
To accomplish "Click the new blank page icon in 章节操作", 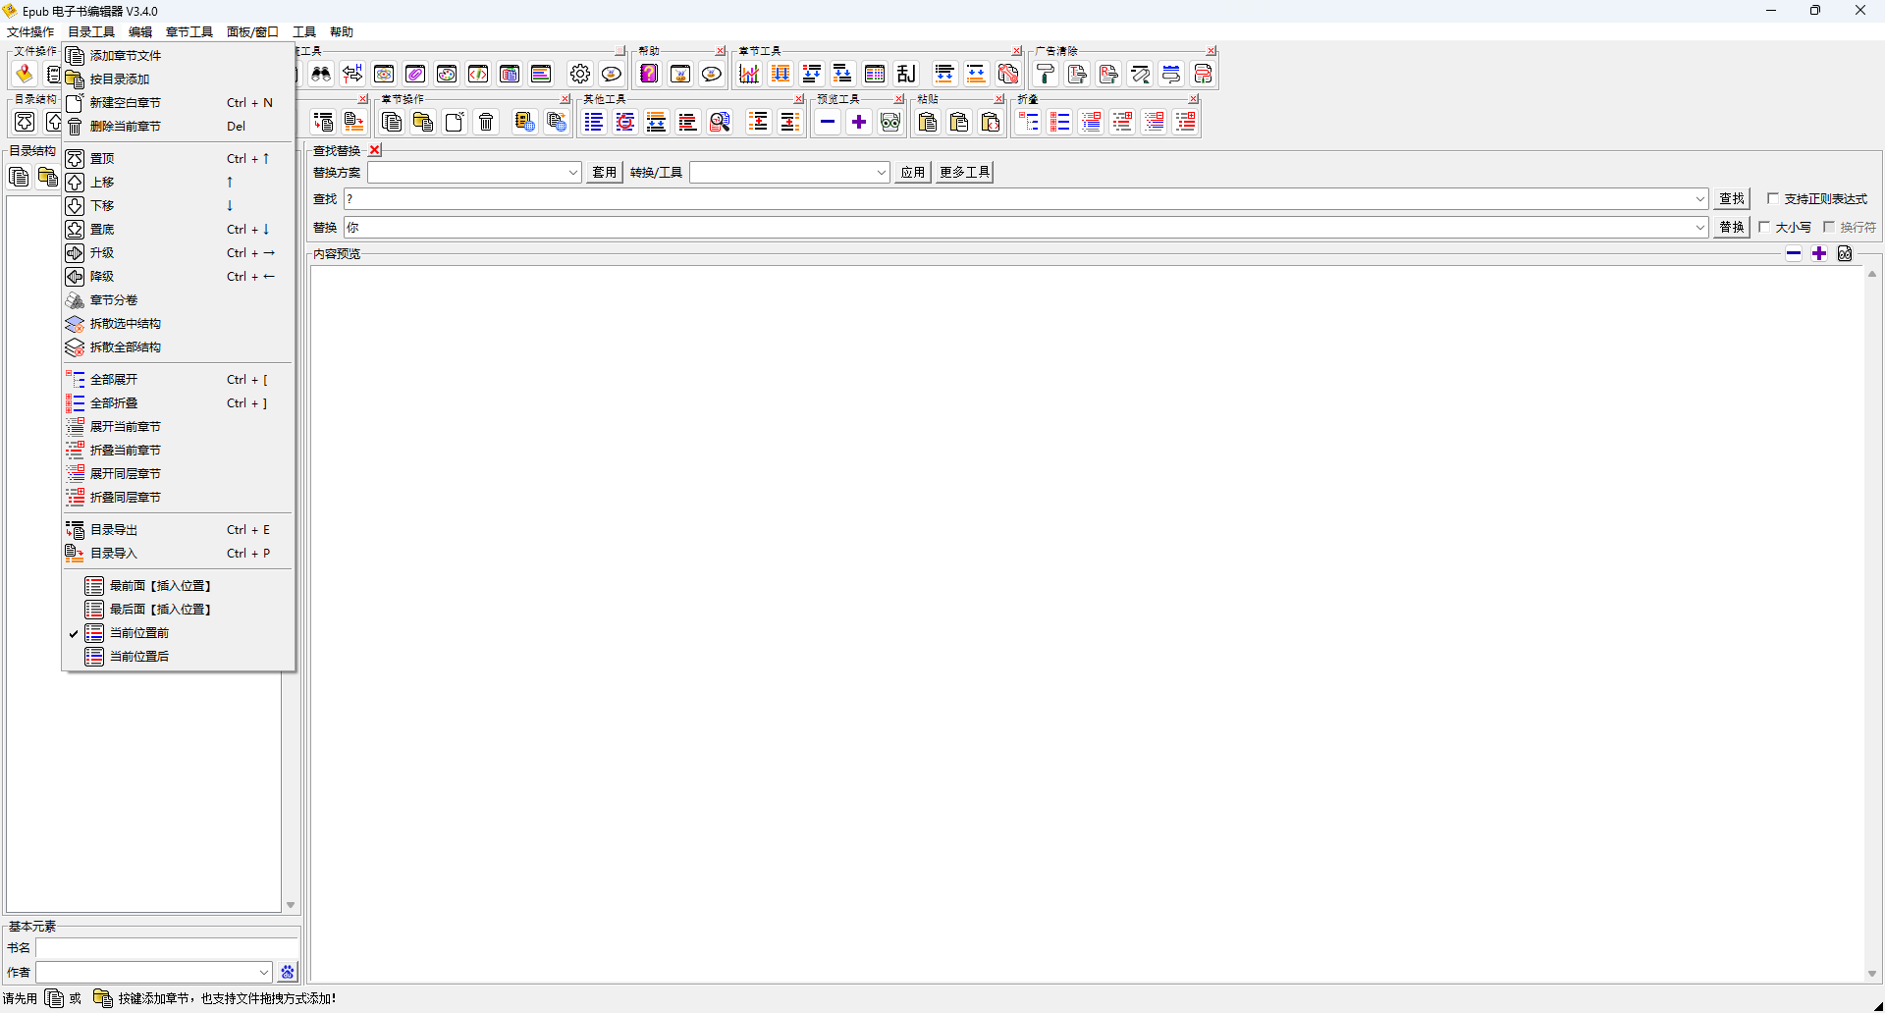I will [455, 122].
